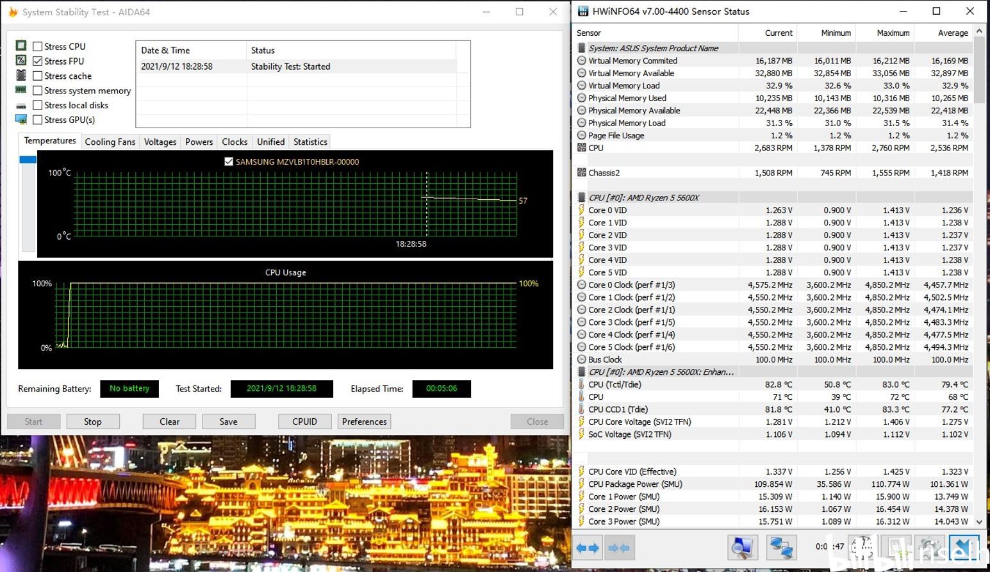Click HWiNFO expand-columns arrows icon
Screen dimensions: 990x572
(588, 548)
